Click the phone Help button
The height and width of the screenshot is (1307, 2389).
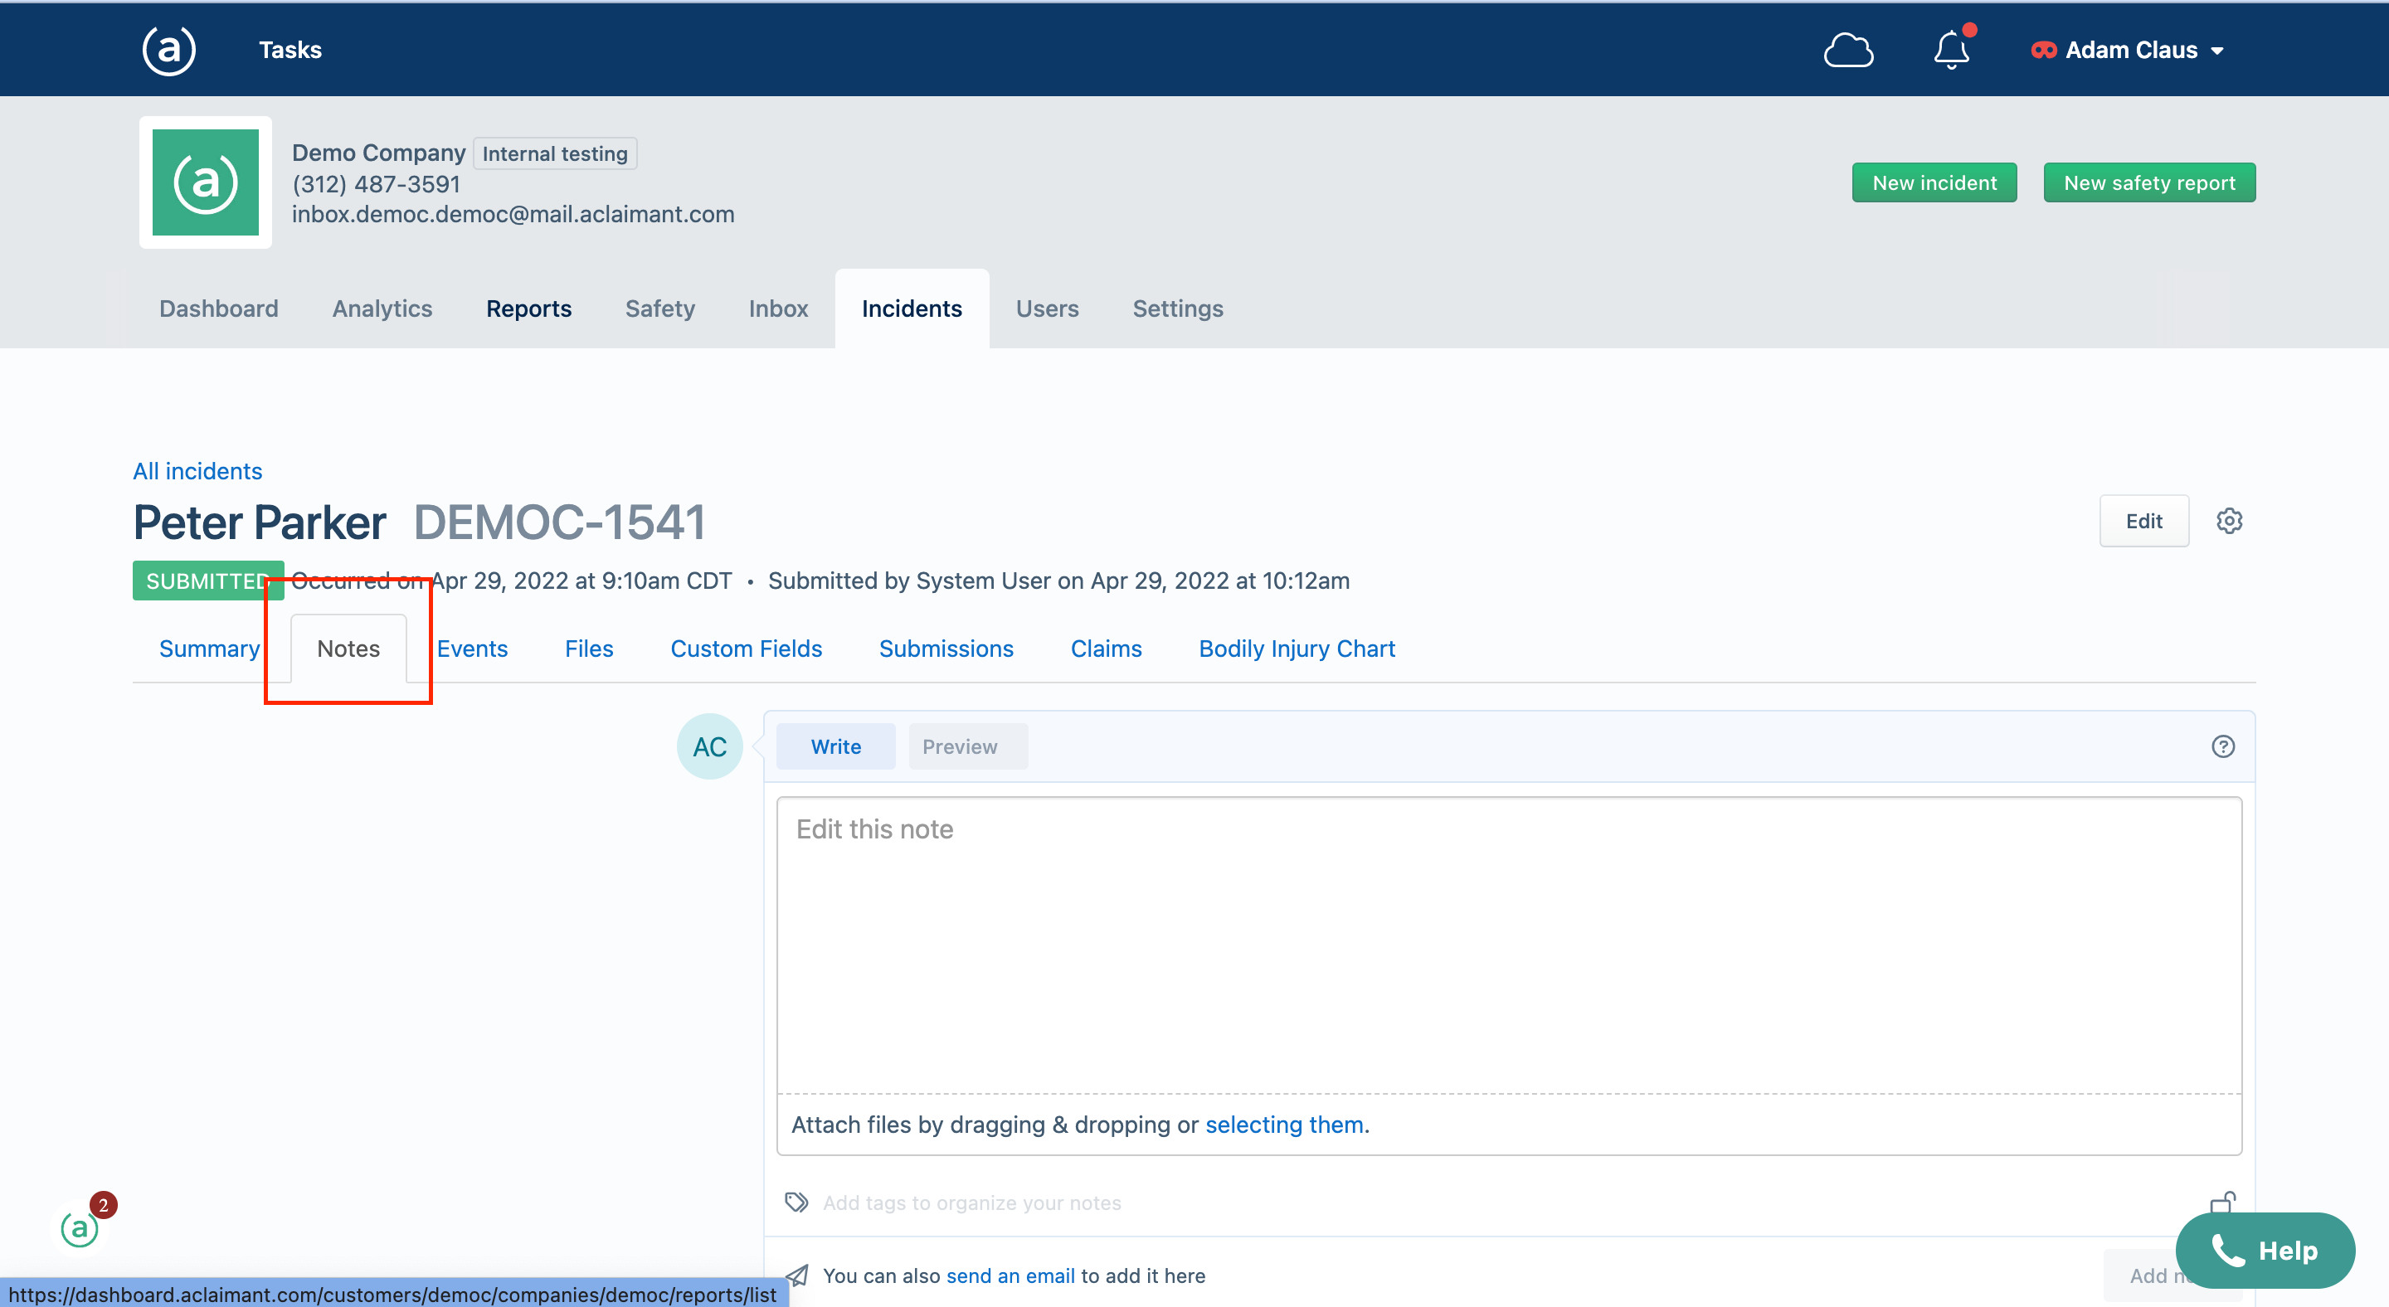(x=2265, y=1251)
